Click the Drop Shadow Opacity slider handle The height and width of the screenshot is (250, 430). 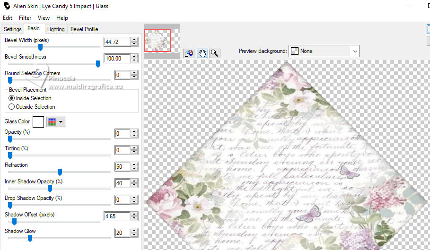click(x=10, y=205)
